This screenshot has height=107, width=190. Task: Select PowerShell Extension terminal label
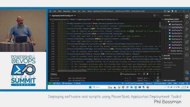(128, 74)
